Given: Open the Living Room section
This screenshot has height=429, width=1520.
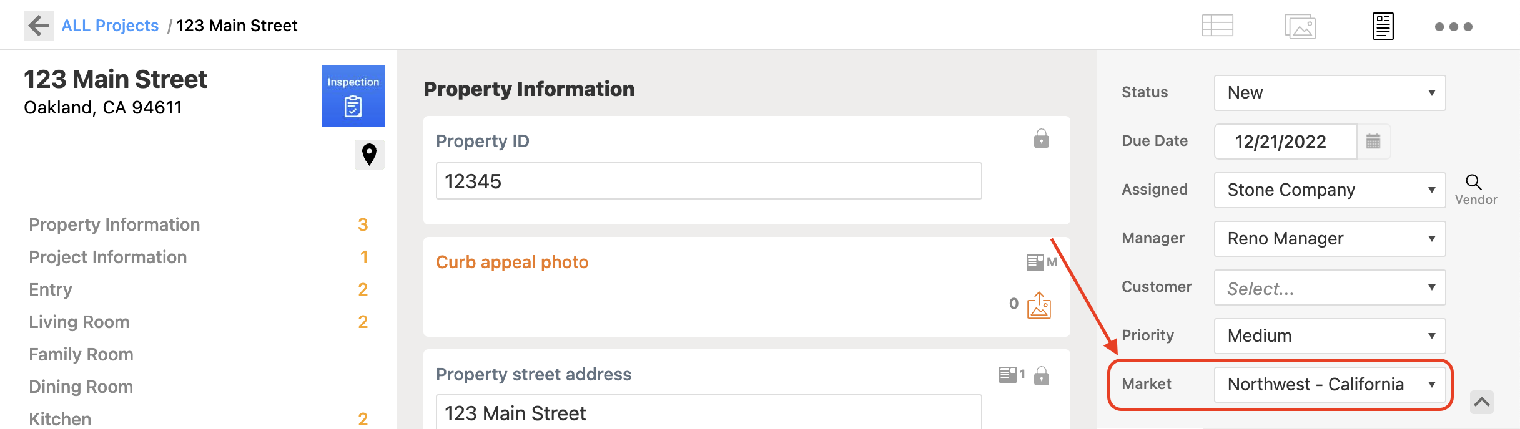Looking at the screenshot, I should click(x=79, y=322).
